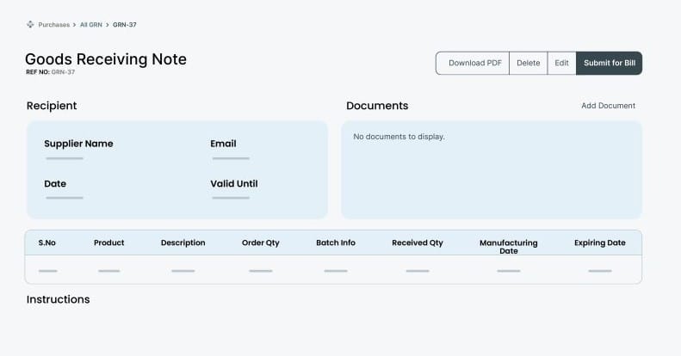Submit the note using Submit for Bill

(x=609, y=63)
